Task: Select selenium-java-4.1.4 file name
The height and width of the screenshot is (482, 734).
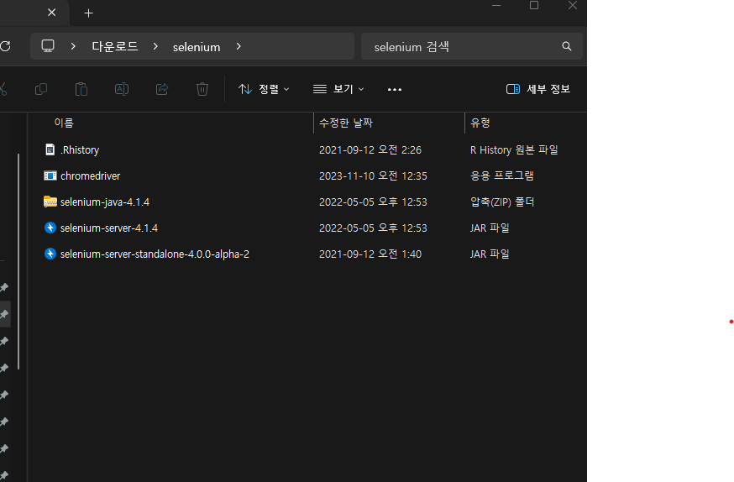Action: pyautogui.click(x=105, y=202)
